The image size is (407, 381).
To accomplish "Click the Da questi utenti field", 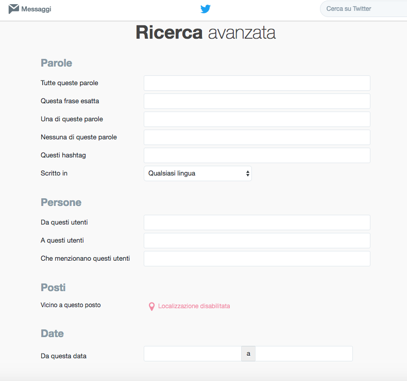I will (257, 223).
